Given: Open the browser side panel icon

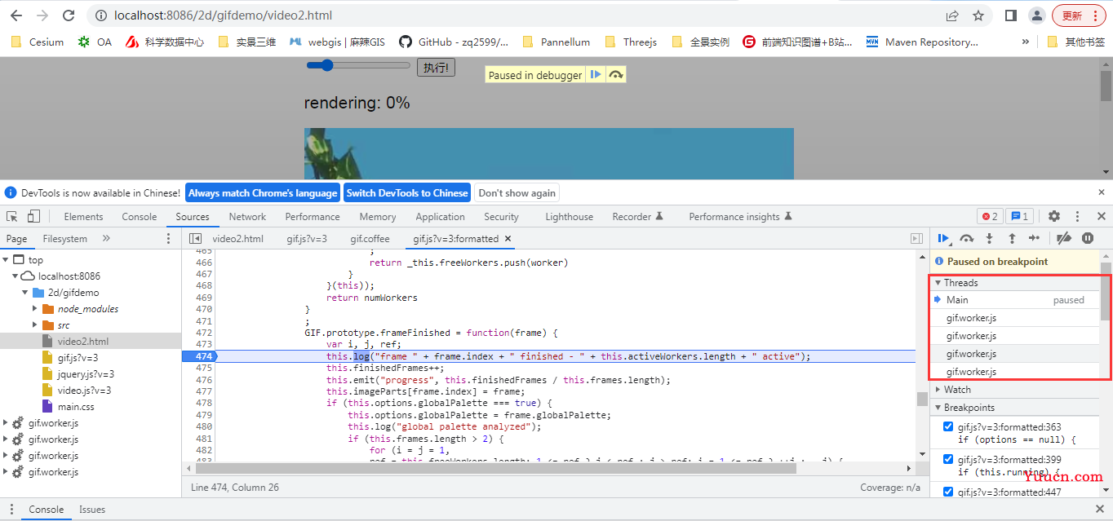Looking at the screenshot, I should (x=1010, y=15).
